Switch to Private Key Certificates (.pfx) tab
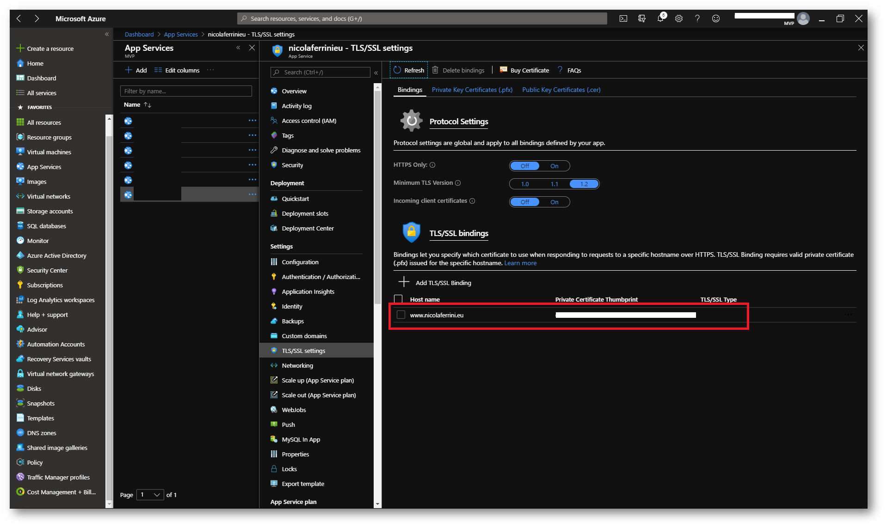887x528 pixels. (x=472, y=90)
